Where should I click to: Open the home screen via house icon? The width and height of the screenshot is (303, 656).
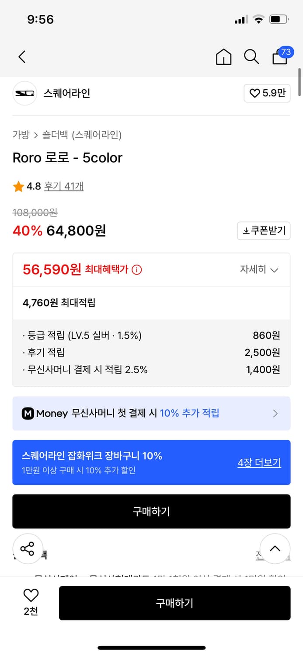[223, 57]
